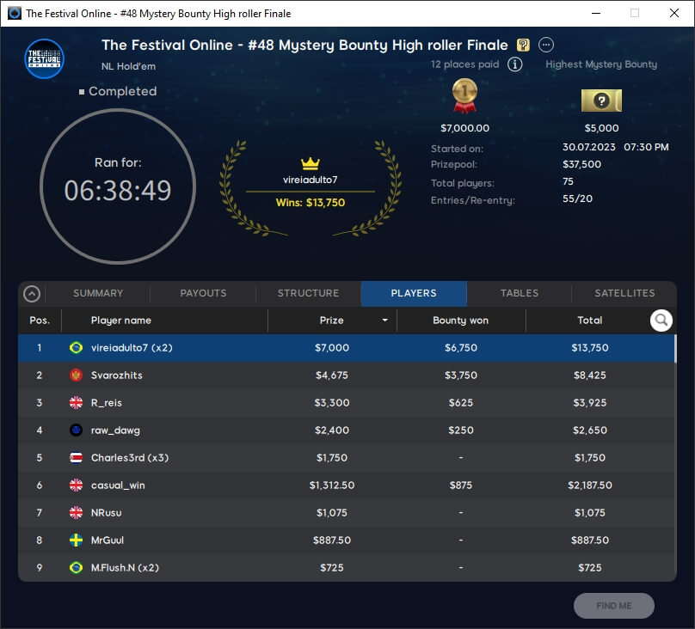Image resolution: width=695 pixels, height=629 pixels.
Task: Close the tournament lobby window
Action: [674, 13]
